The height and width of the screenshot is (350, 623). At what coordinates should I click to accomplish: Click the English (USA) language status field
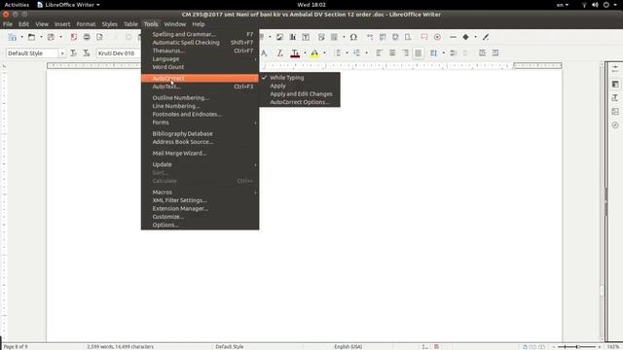348,347
